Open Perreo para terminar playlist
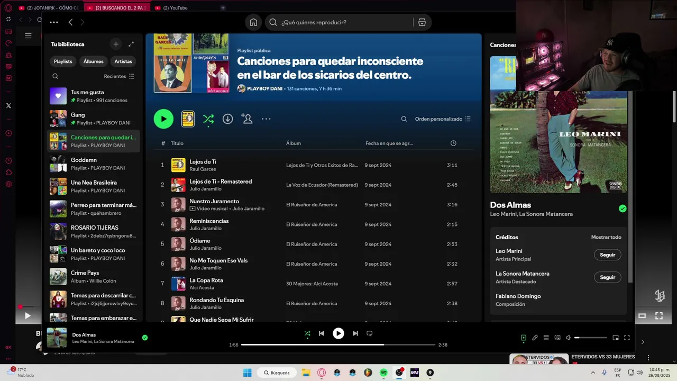The width and height of the screenshot is (677, 381). [x=94, y=209]
